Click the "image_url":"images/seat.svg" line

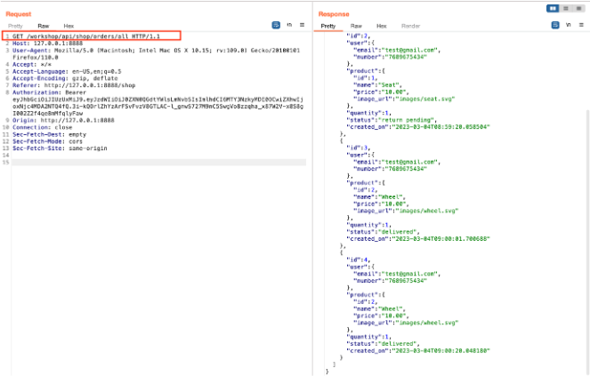[x=404, y=99]
